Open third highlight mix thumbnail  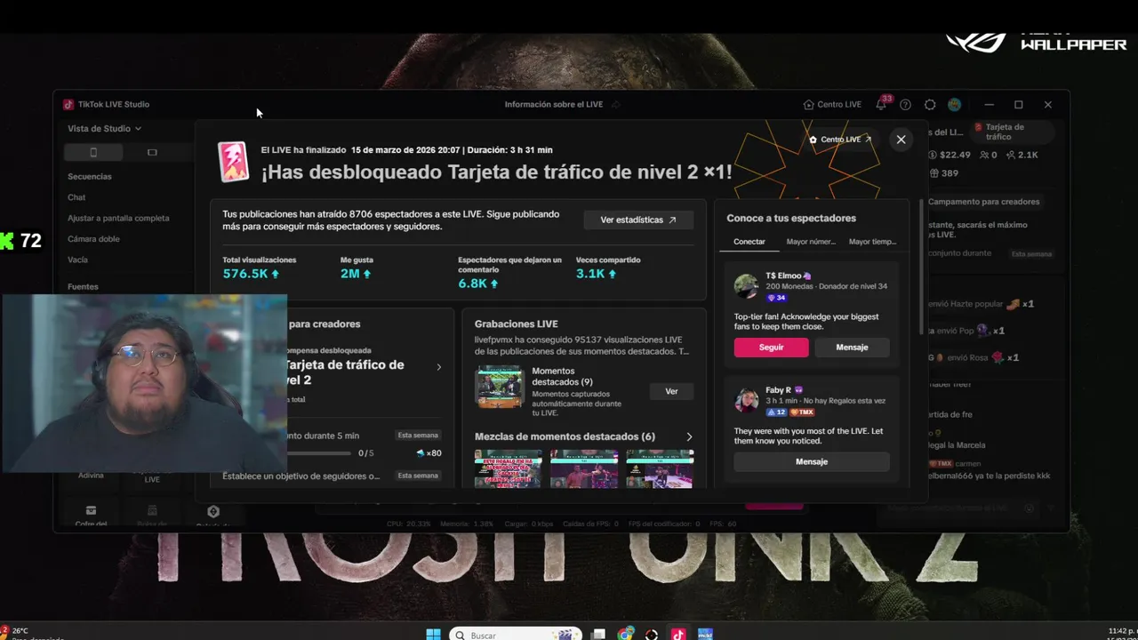coord(660,468)
